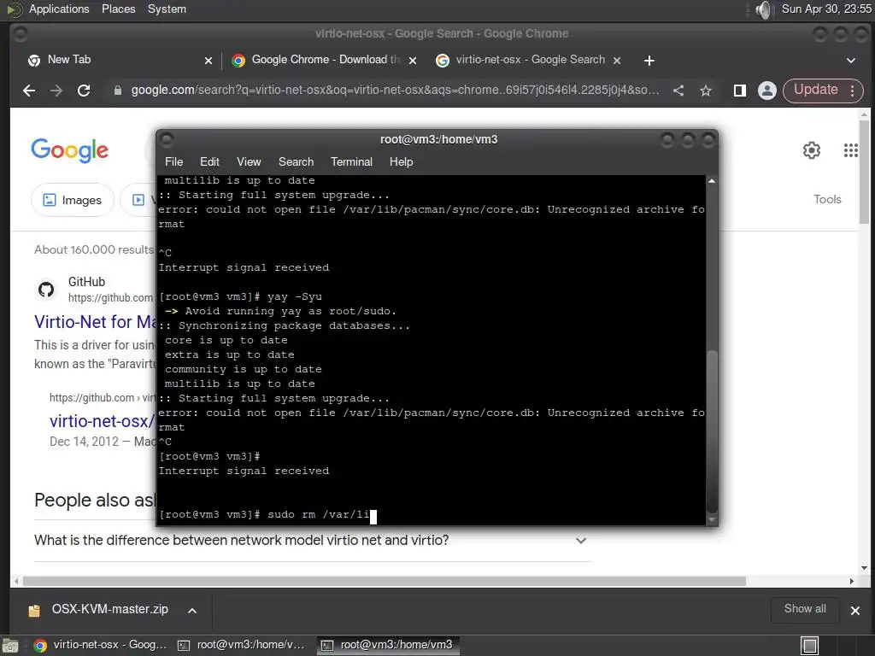This screenshot has width=875, height=656.
Task: Open terminal Edit menu
Action: click(209, 161)
